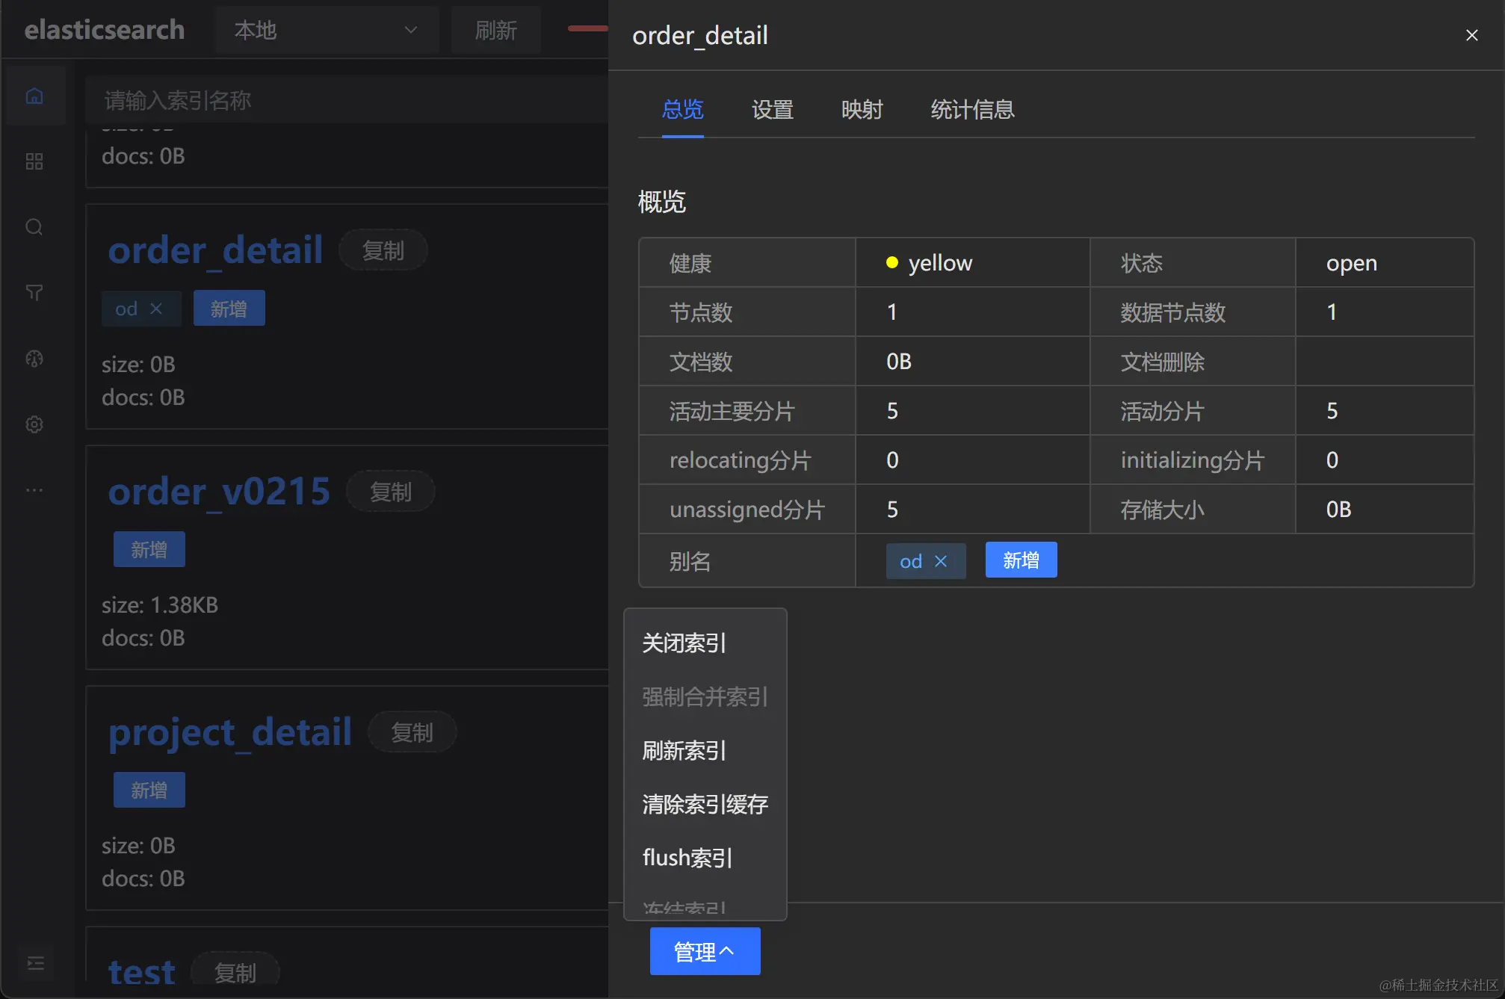Open the 本地 connection dropdown

coord(327,30)
